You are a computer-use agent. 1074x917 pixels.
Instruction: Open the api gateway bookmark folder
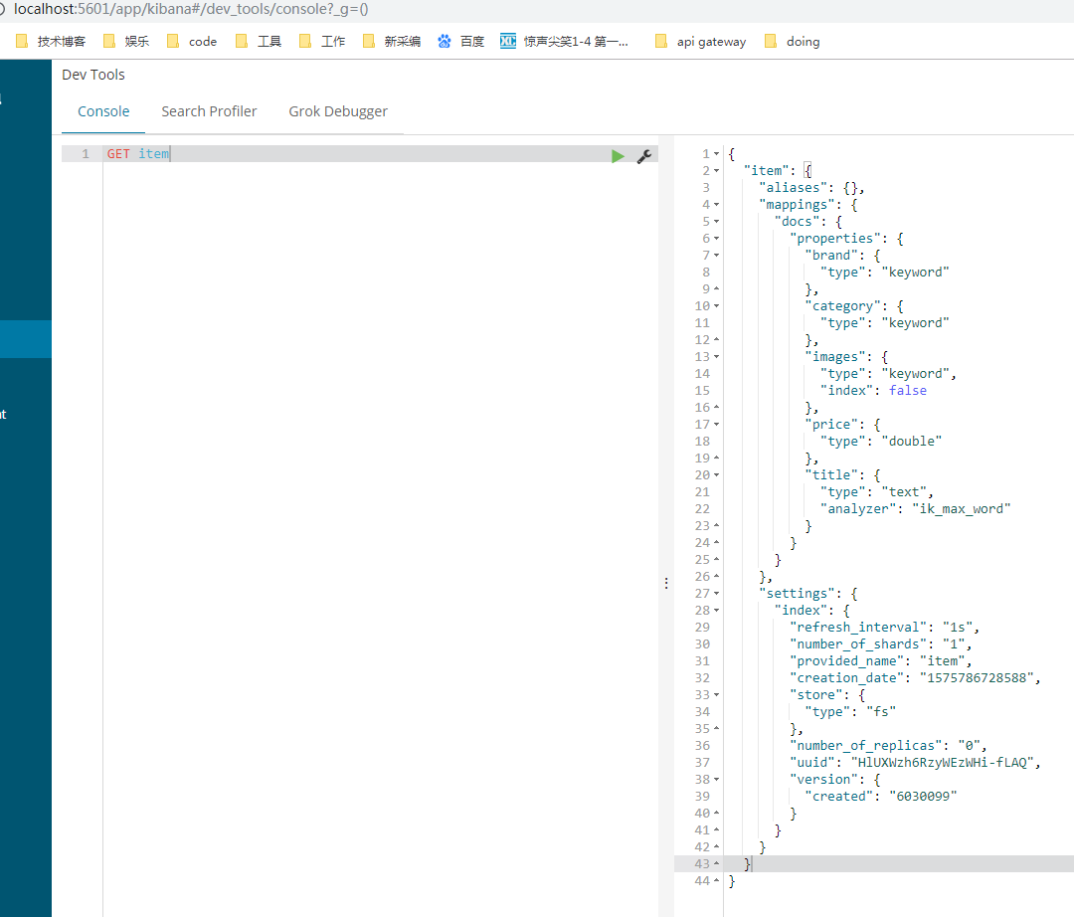pos(701,41)
